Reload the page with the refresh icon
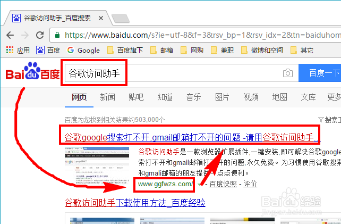The height and width of the screenshot is (224, 341). point(40,35)
